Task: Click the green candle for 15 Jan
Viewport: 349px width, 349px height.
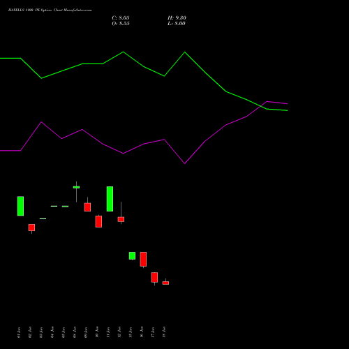Action: pos(132,255)
